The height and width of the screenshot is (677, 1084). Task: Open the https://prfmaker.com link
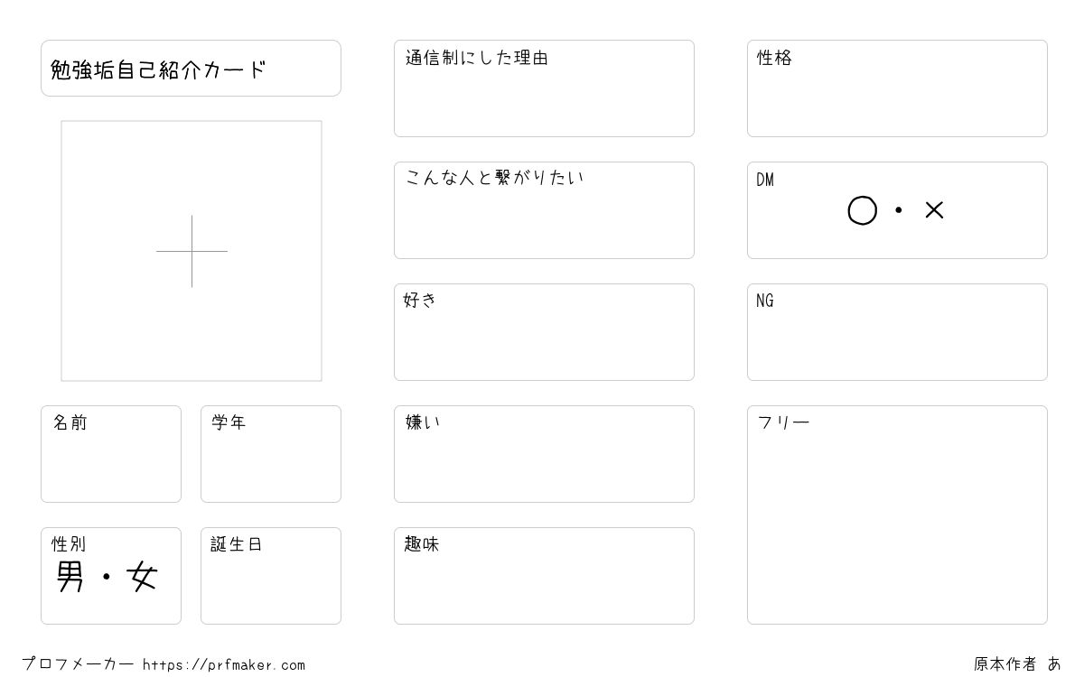click(224, 665)
